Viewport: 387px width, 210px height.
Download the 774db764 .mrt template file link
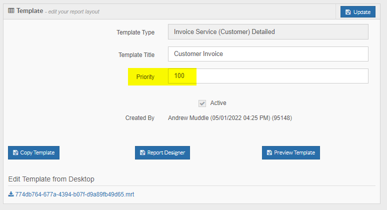coord(74,194)
